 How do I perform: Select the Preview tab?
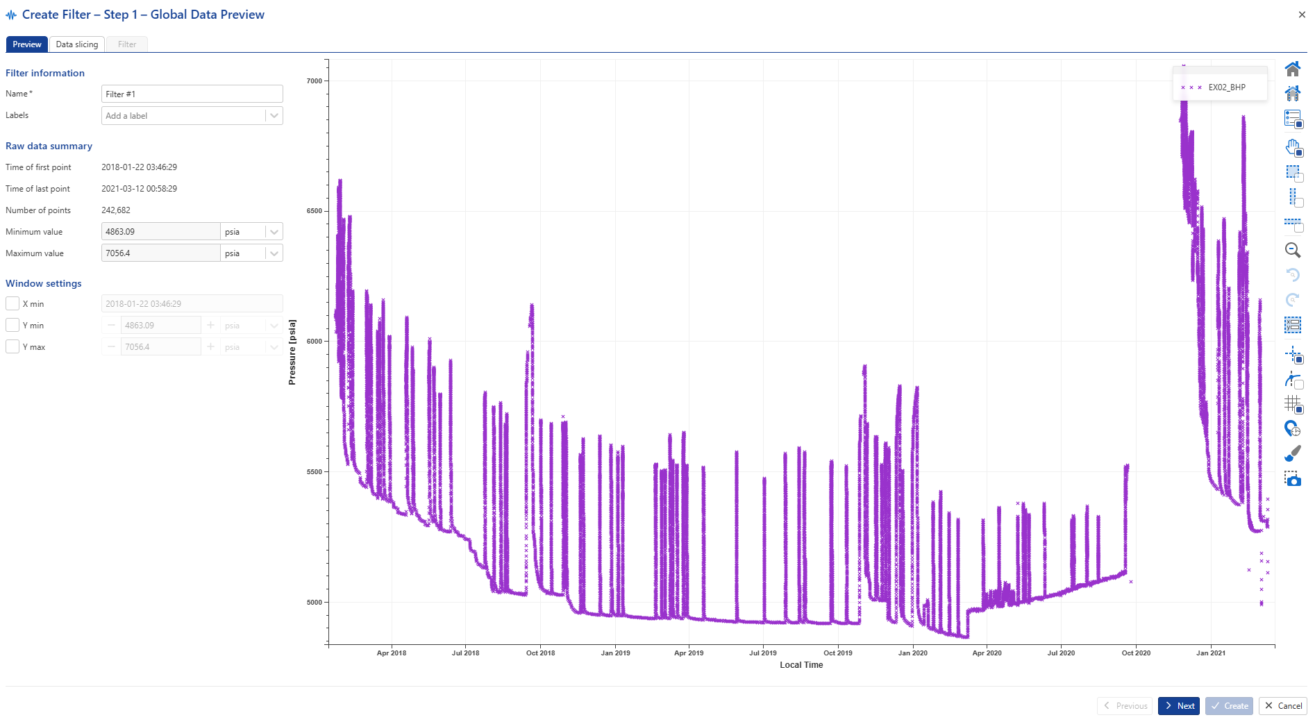pyautogui.click(x=27, y=44)
